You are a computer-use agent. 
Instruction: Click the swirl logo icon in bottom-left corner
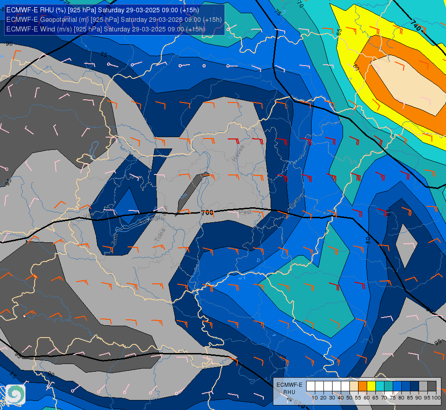(x=15, y=395)
